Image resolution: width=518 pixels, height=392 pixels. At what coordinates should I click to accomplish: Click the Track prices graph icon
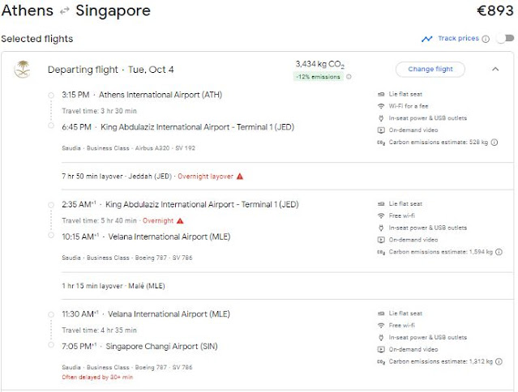tap(427, 39)
